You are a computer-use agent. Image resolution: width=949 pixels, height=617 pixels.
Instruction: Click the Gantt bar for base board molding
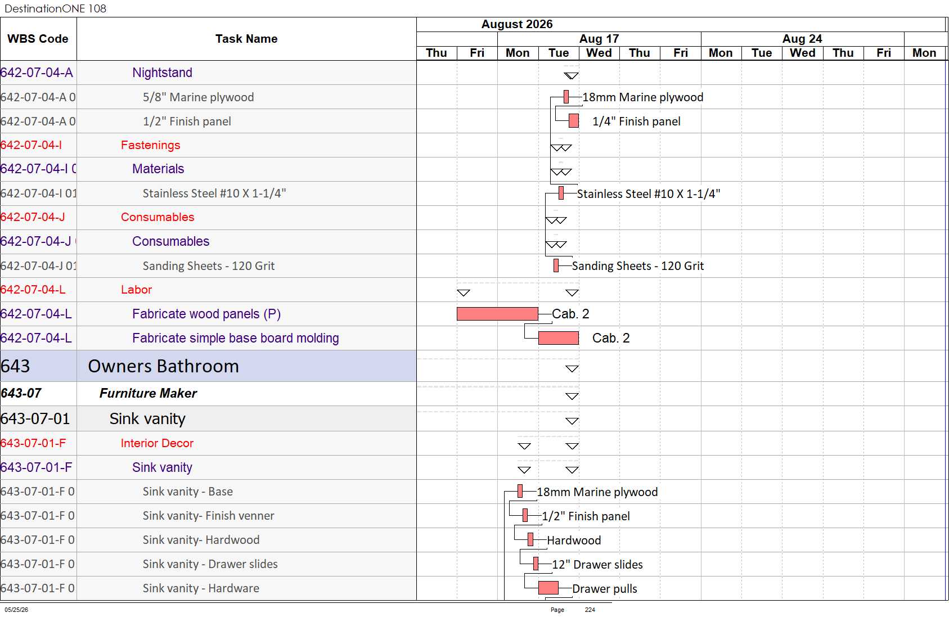(559, 338)
